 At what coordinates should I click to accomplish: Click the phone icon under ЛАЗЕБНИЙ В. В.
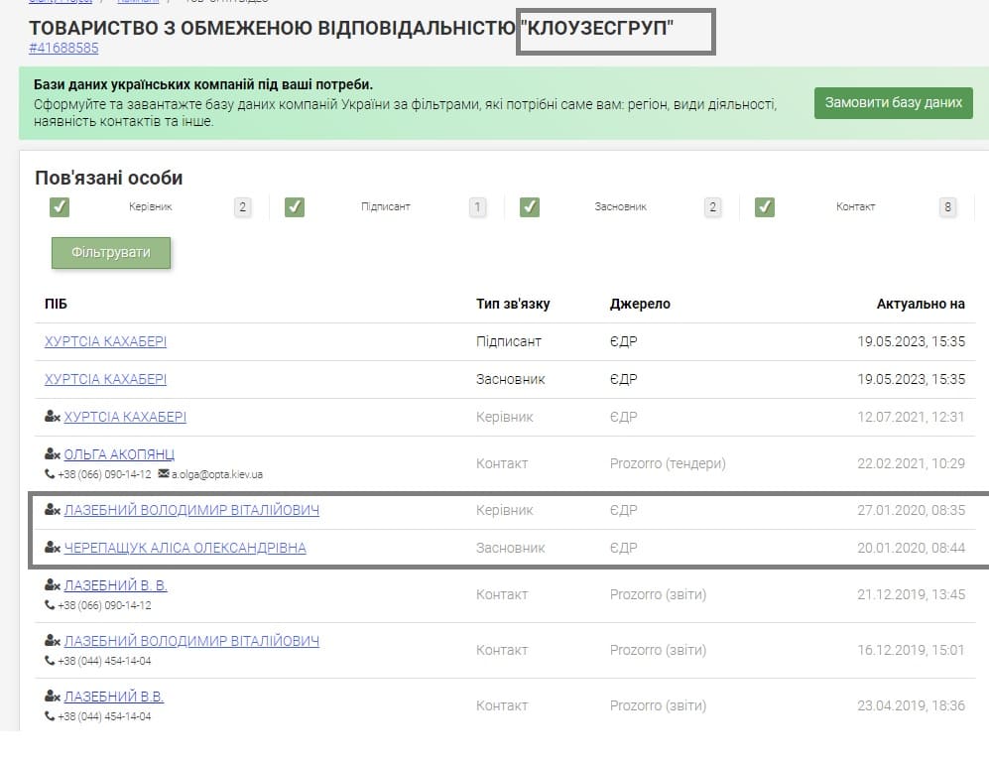click(50, 605)
